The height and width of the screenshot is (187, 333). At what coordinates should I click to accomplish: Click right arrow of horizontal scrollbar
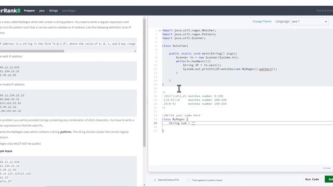tap(135, 51)
